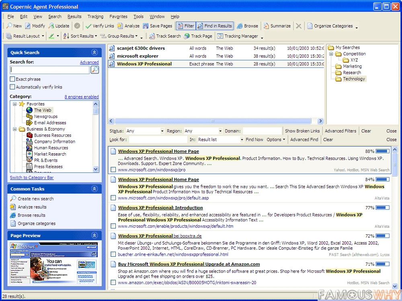This screenshot has width=402, height=301.
Task: Select the E-mail Addresses category icon
Action: pyautogui.click(x=29, y=123)
